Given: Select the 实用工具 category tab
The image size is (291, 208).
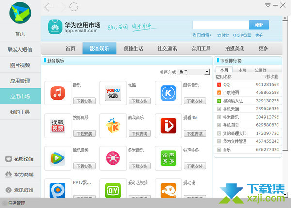Looking at the screenshot, I should click(x=201, y=49).
